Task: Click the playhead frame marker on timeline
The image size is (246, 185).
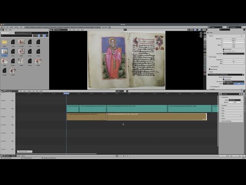Action: (x=66, y=93)
